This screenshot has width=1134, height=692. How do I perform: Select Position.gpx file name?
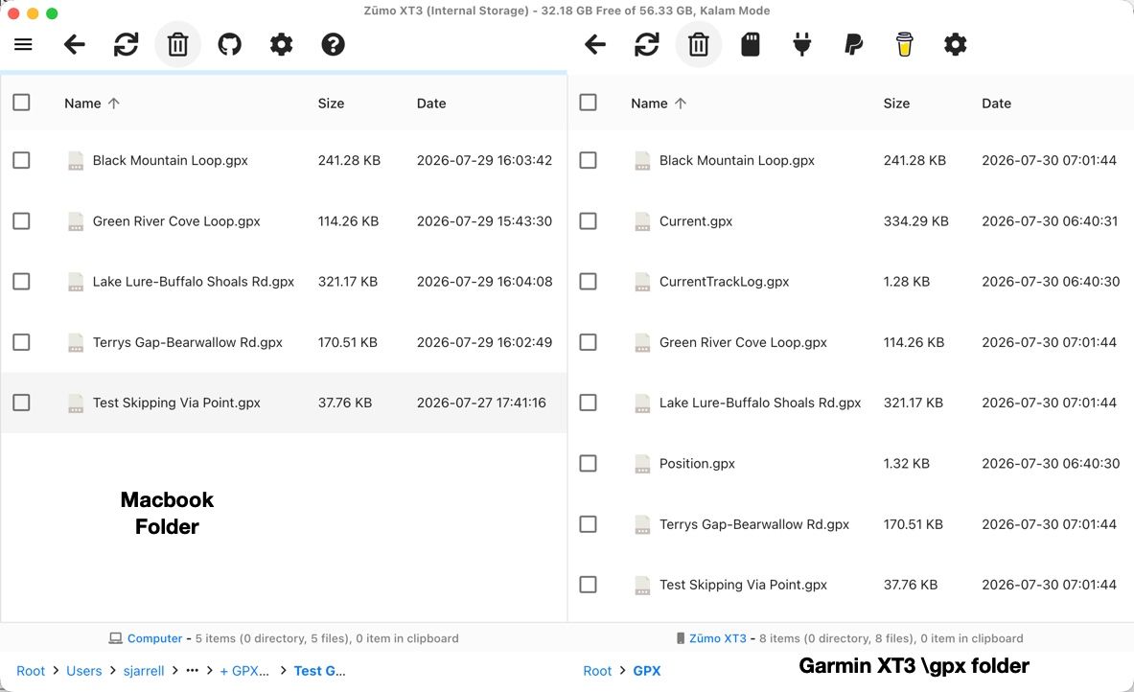point(697,464)
